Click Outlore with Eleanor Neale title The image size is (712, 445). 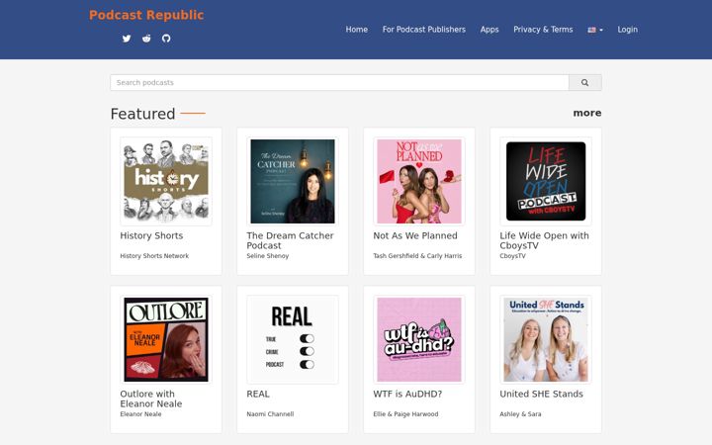tap(150, 399)
